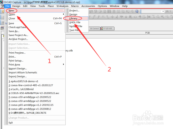173x129 pixels.
Task: Open the Place menu
Action: pos(51,6)
